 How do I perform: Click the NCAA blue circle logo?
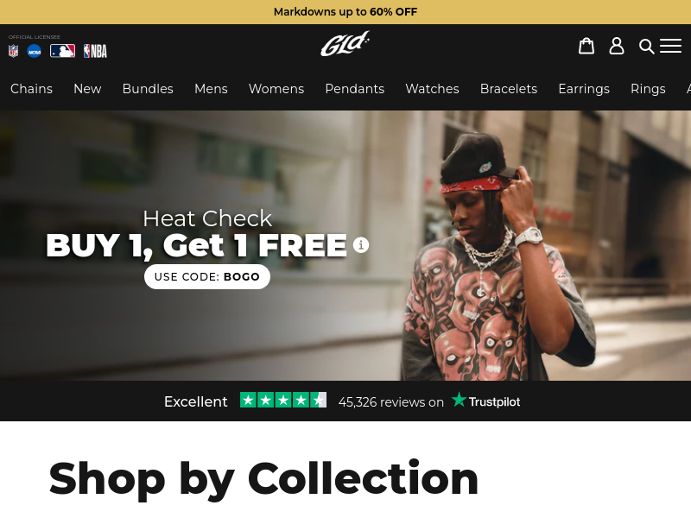[35, 51]
